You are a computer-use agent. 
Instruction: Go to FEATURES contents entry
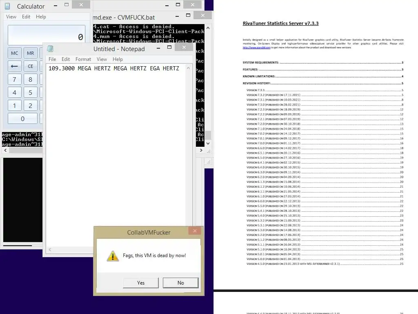pos(323,70)
